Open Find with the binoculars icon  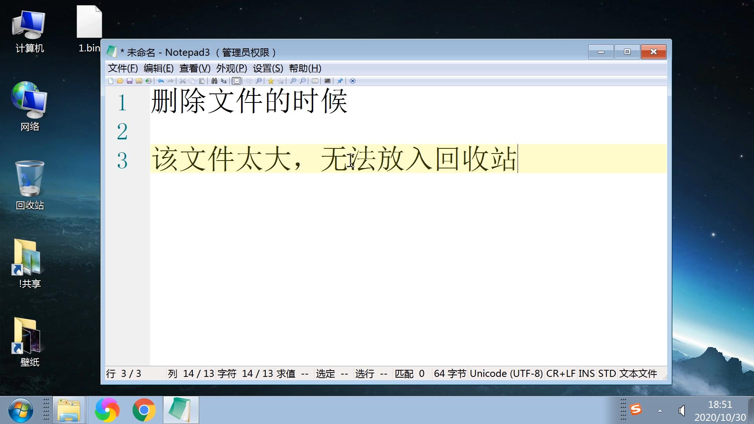point(214,81)
